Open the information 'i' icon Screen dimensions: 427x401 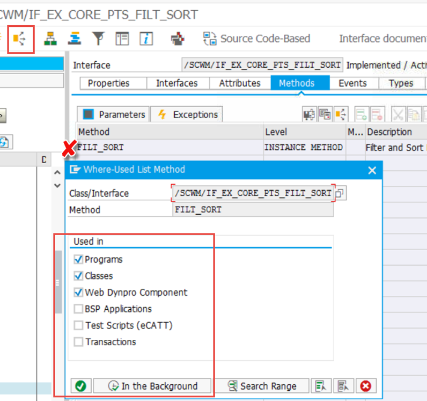(146, 39)
